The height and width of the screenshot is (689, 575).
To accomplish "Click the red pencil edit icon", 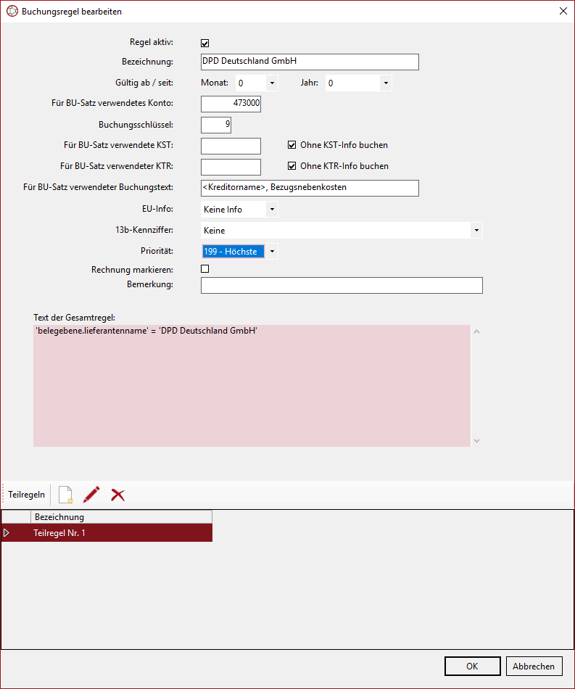I will [x=91, y=495].
